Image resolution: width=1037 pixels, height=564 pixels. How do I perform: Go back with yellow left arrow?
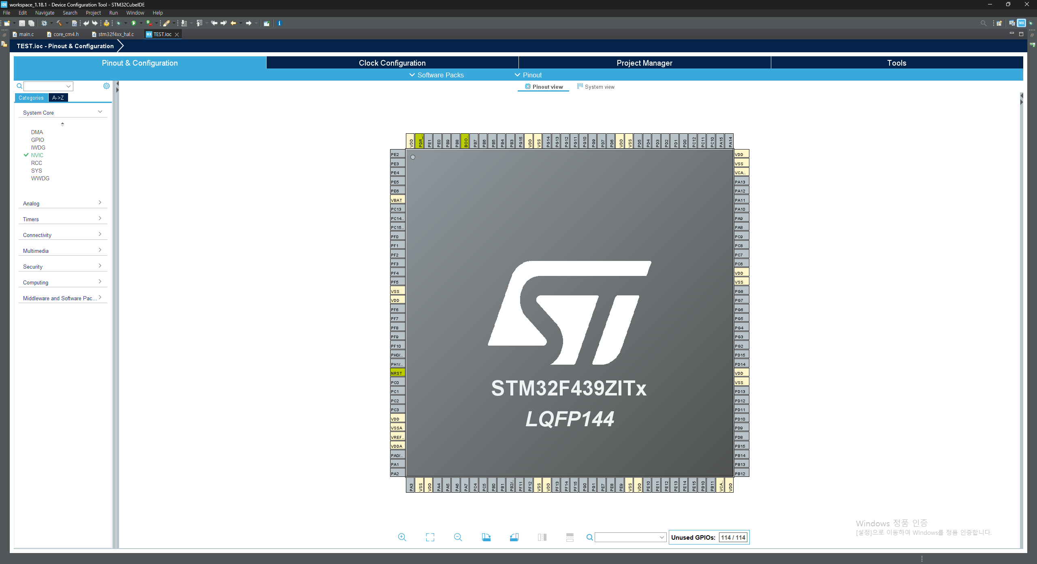[x=233, y=23]
